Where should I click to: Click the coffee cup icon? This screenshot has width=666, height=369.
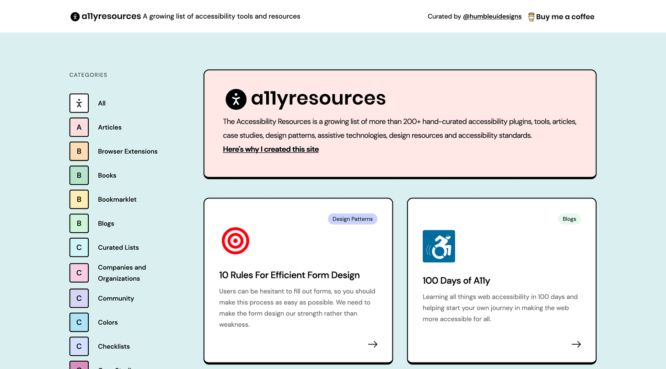(x=531, y=17)
